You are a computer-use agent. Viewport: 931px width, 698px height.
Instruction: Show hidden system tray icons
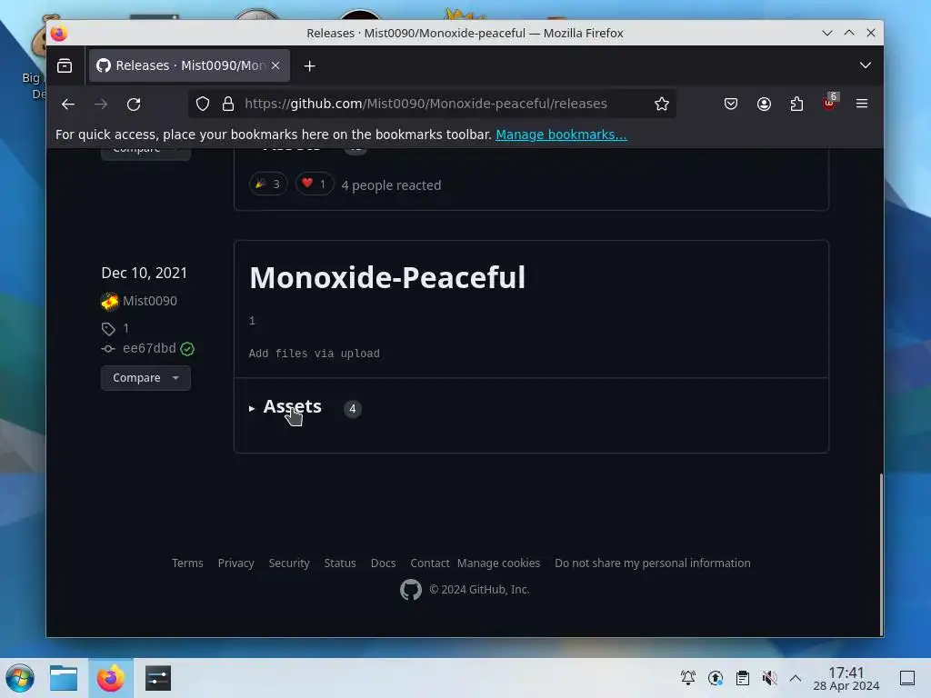tap(796, 678)
